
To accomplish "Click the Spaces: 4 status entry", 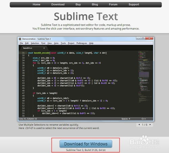I will point(126,119).
